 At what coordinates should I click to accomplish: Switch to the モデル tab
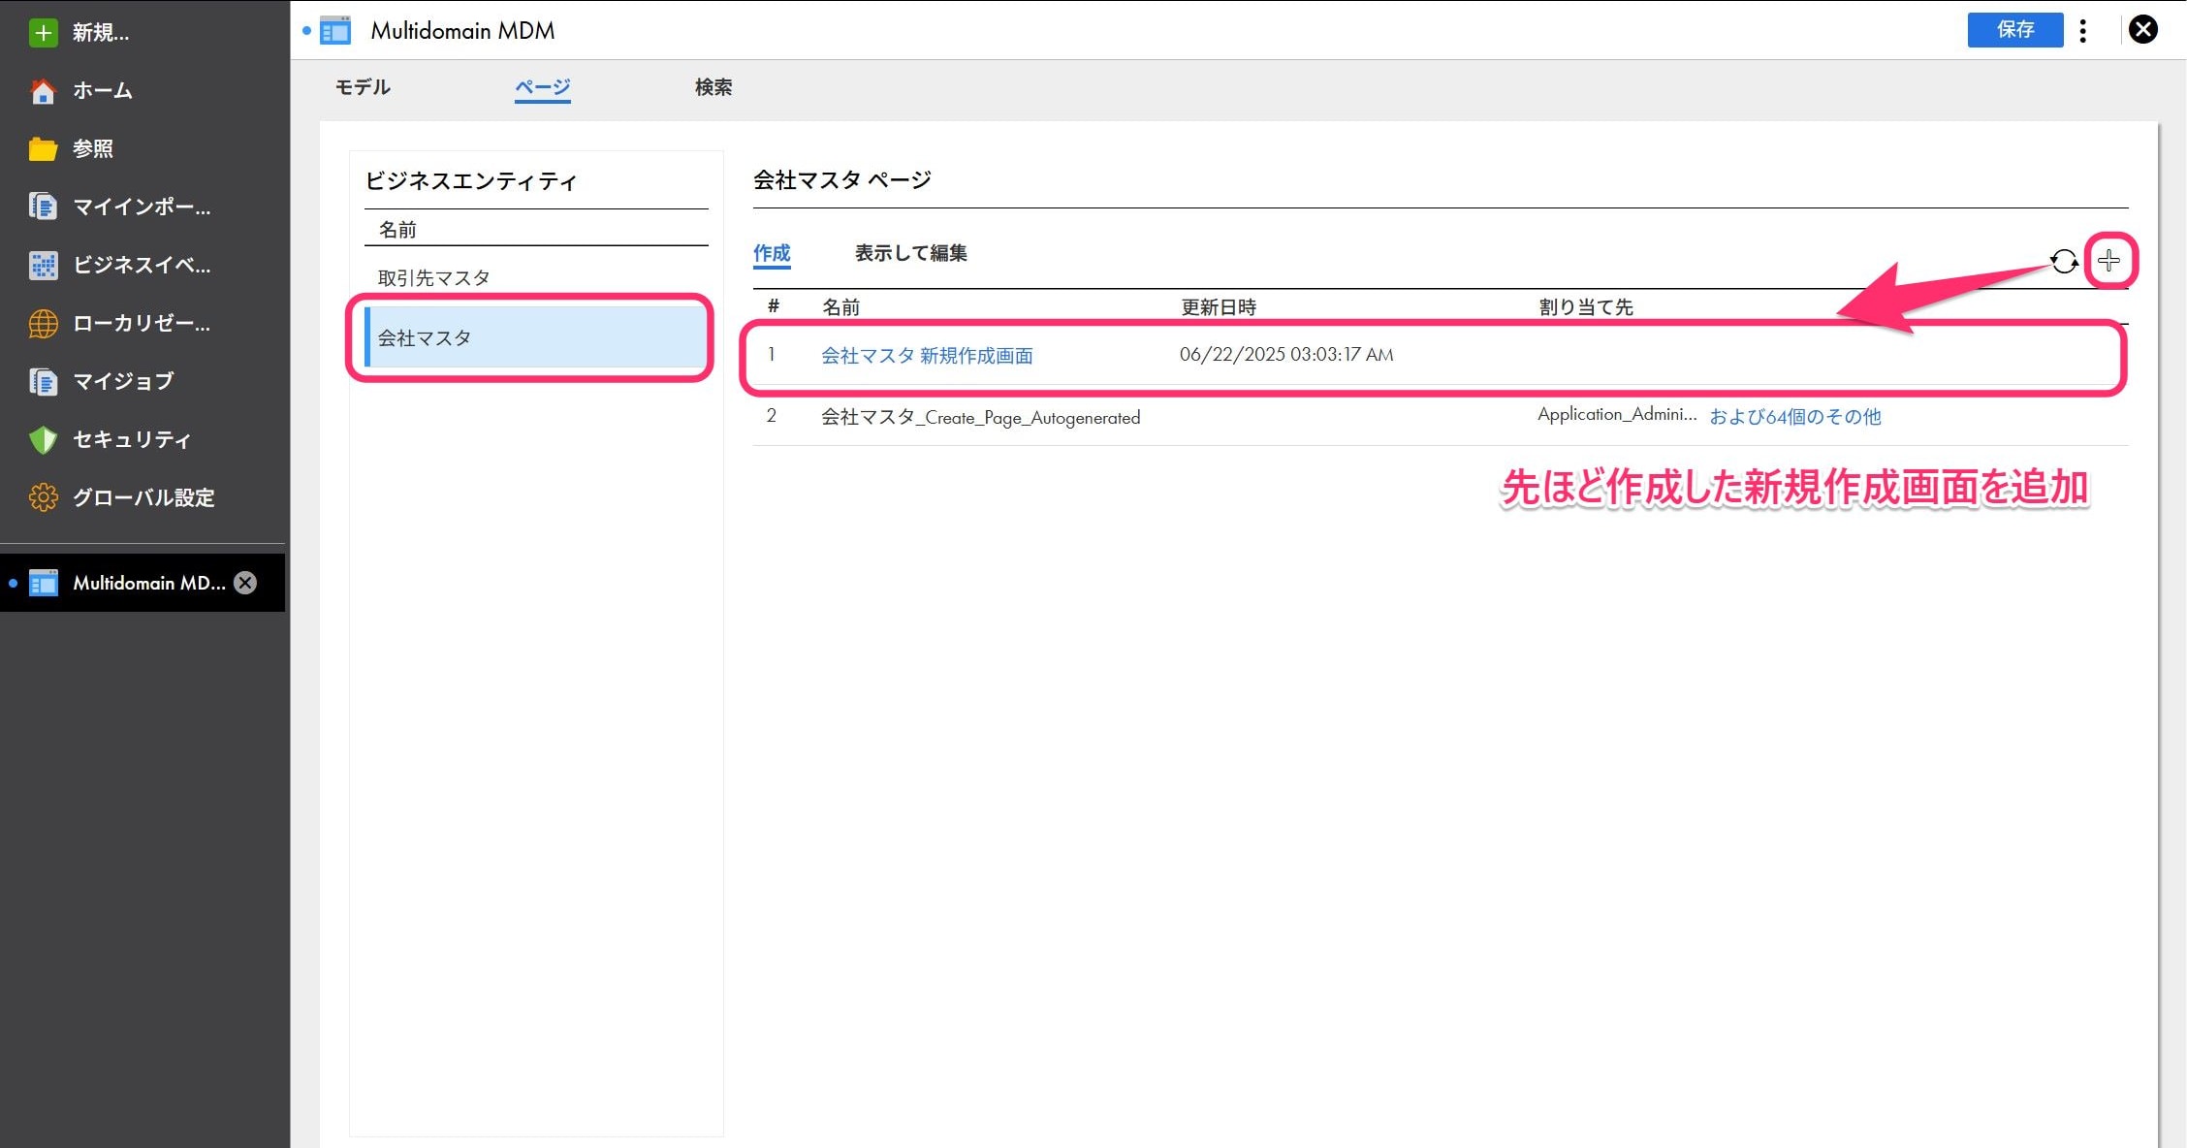tap(363, 87)
